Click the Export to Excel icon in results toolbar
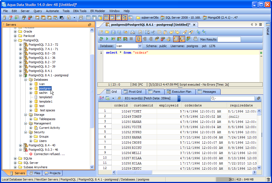 point(108,98)
